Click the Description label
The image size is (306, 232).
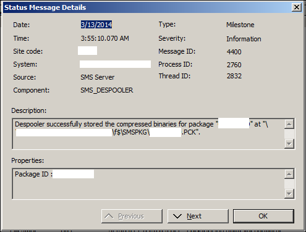[x=29, y=110]
